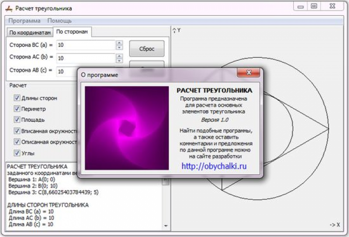
Task: Switch to the По координатам tab
Action: (x=30, y=33)
